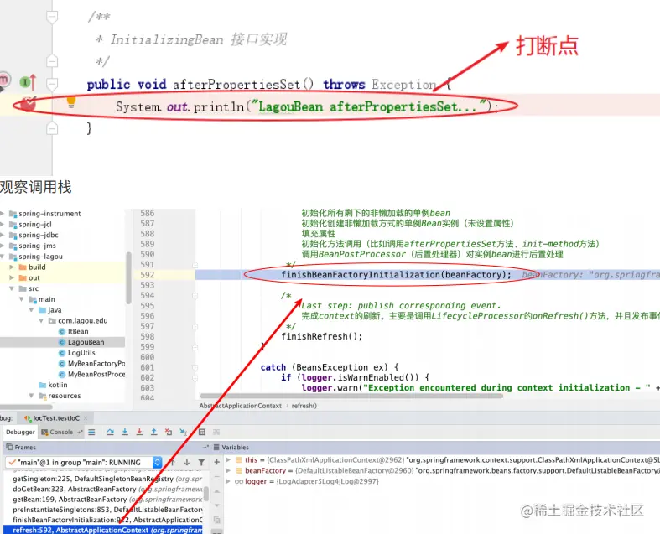The width and height of the screenshot is (660, 534).
Task: Click the Frames panel restore layout icon
Action: pos(205,448)
